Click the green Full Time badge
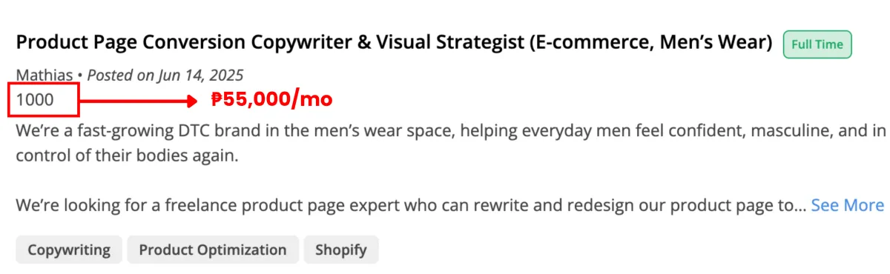 (x=817, y=44)
